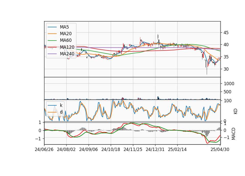Click the 24/08/02 date tick label

(x=66, y=149)
